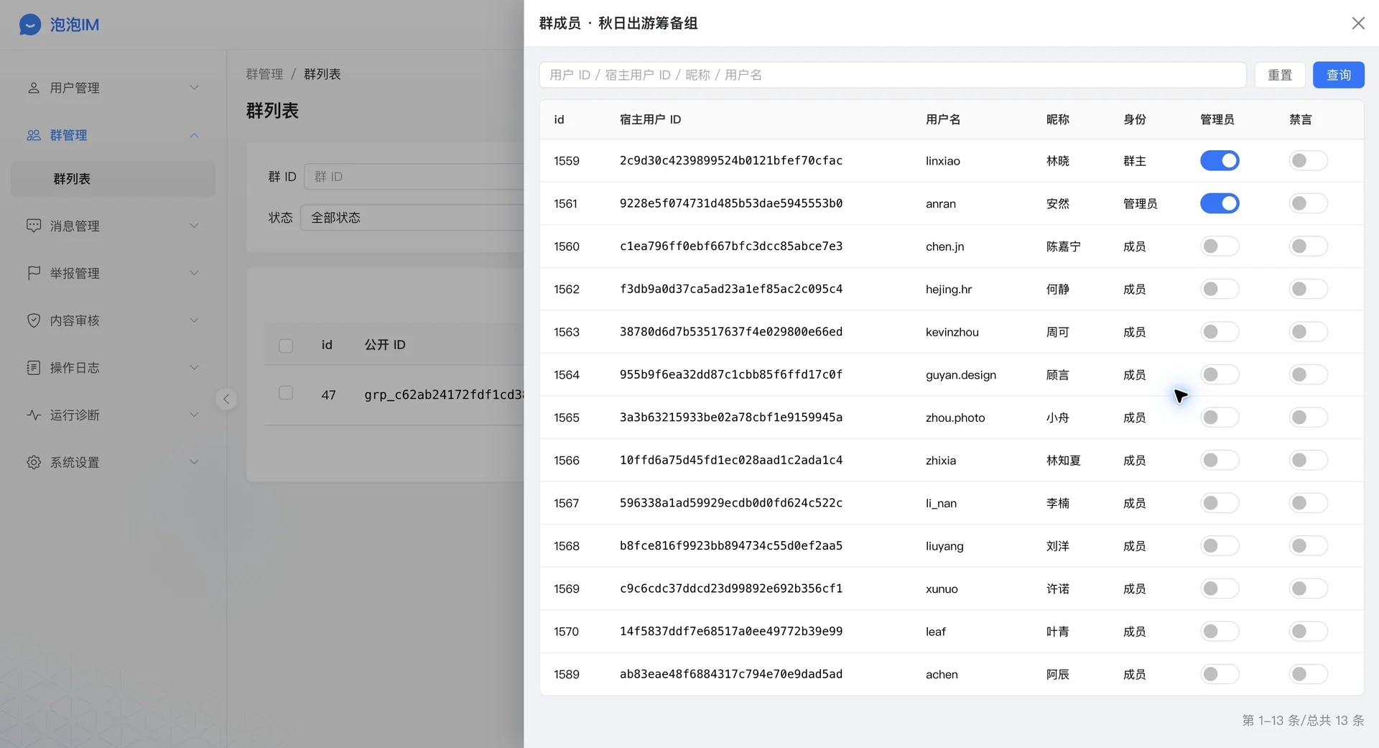The image size is (1379, 748).
Task: Collapse the 群管理 menu chevron
Action: [194, 135]
